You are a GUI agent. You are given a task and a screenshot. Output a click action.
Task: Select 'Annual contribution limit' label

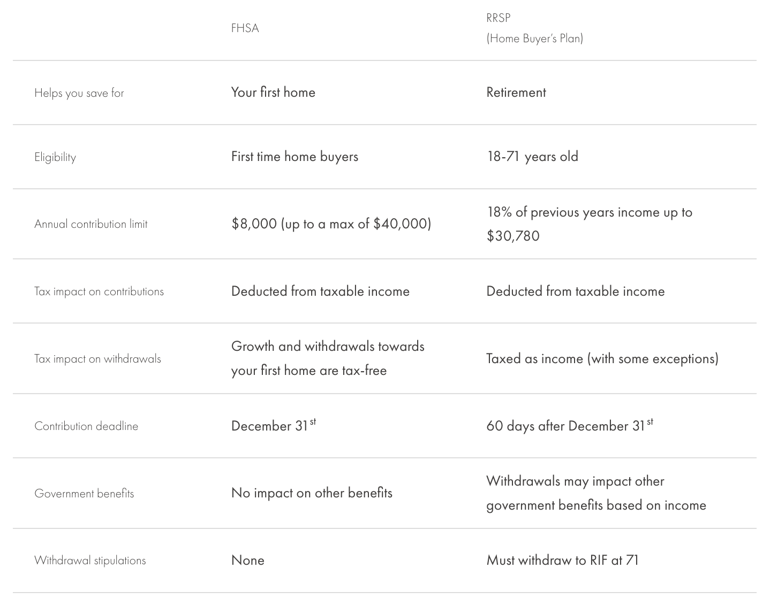click(x=91, y=224)
